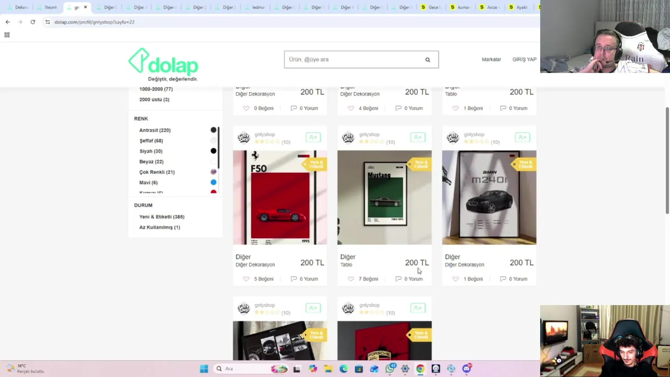Filter by price 2000 üstü (3)
The image size is (670, 377).
[154, 99]
